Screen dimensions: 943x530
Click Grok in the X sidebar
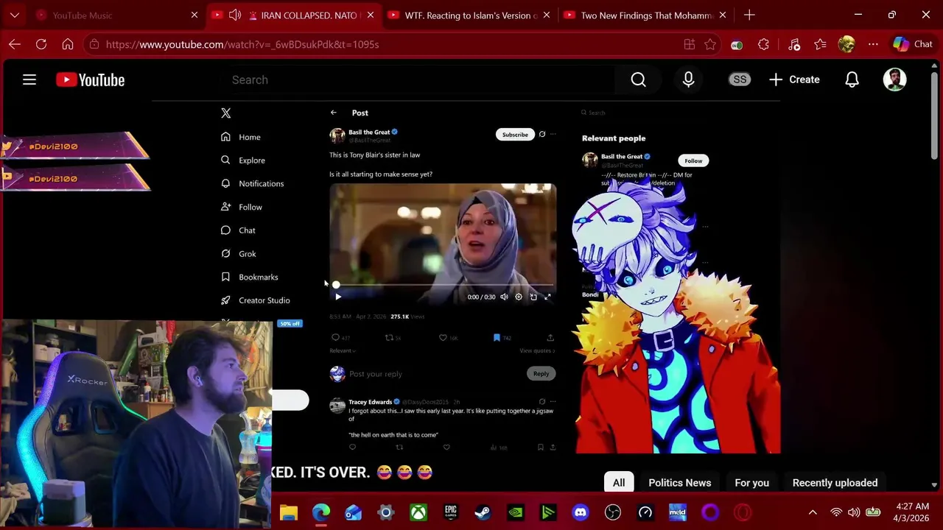pos(239,253)
